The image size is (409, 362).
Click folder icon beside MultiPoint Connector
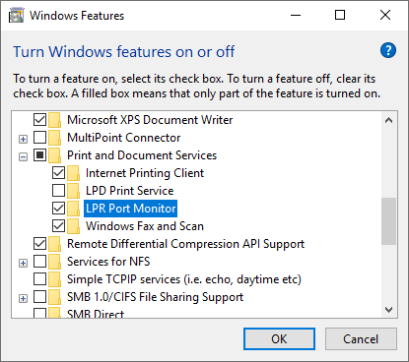click(54, 138)
